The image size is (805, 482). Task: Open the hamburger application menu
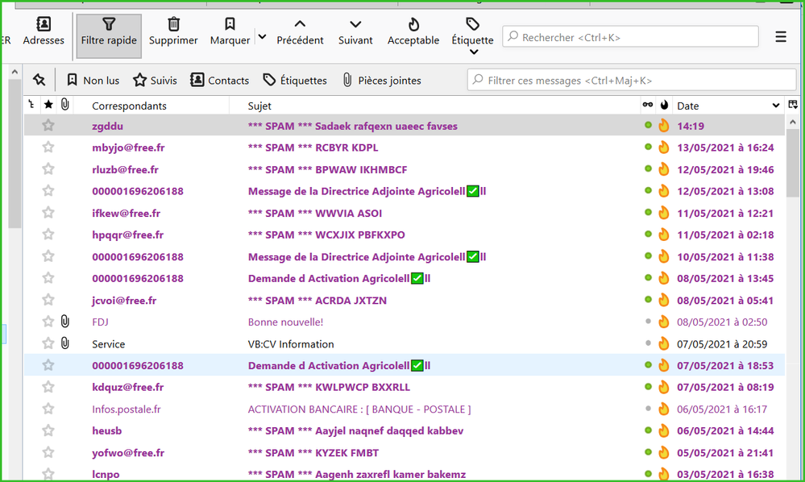coord(780,37)
